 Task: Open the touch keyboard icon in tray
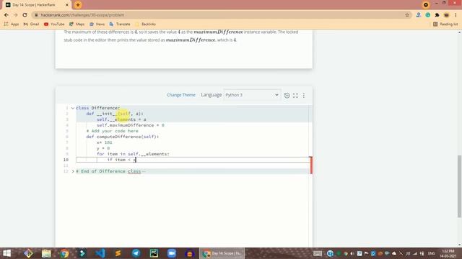[x=318, y=253]
